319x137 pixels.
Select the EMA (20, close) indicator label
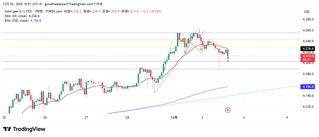click(15, 16)
